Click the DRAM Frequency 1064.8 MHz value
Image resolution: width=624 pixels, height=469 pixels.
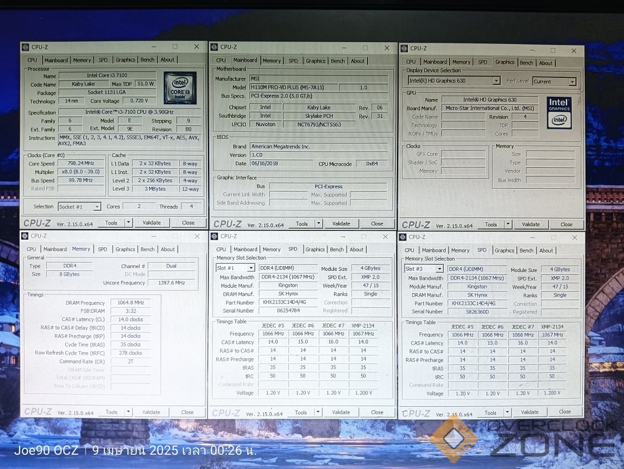pyautogui.click(x=130, y=303)
